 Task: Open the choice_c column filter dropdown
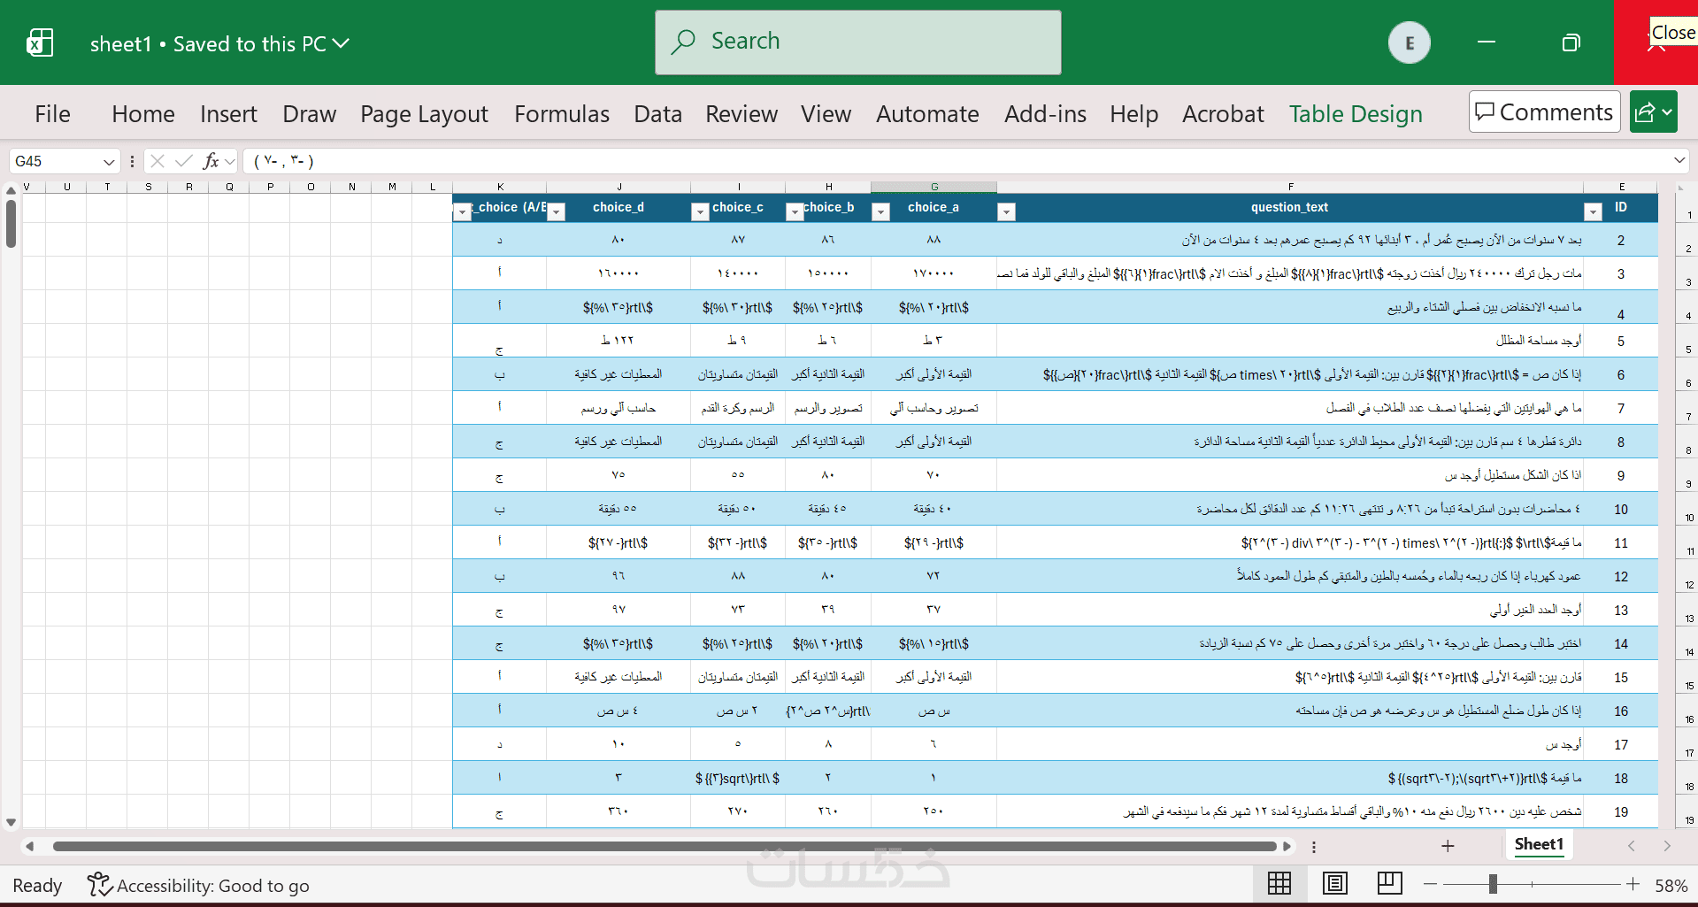700,211
